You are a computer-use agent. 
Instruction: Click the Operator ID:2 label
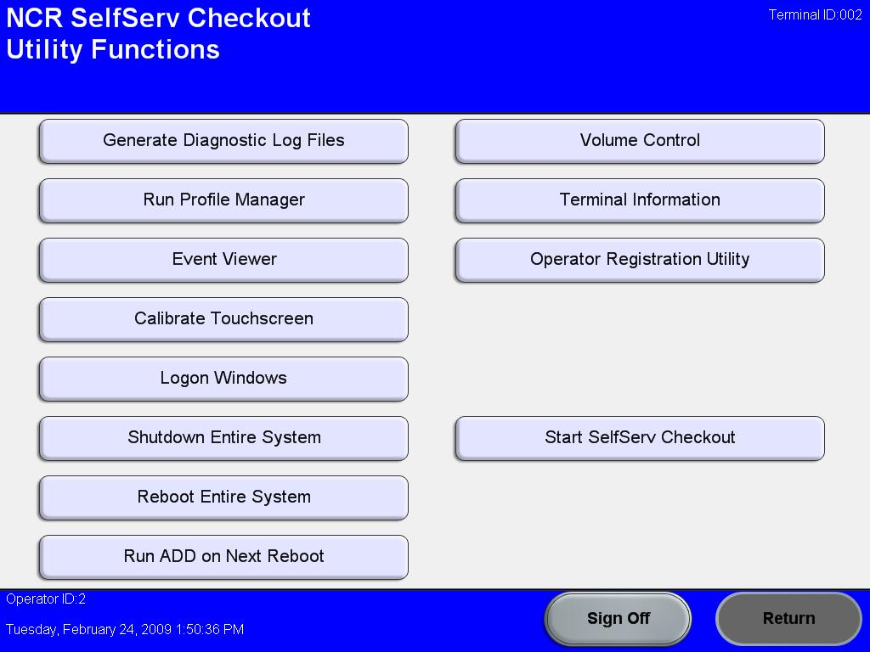coord(46,599)
